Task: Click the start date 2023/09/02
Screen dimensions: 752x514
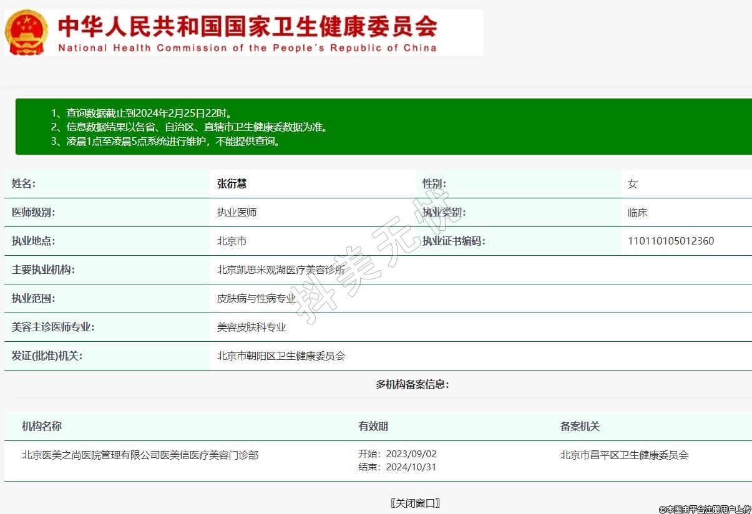Action: [x=411, y=454]
